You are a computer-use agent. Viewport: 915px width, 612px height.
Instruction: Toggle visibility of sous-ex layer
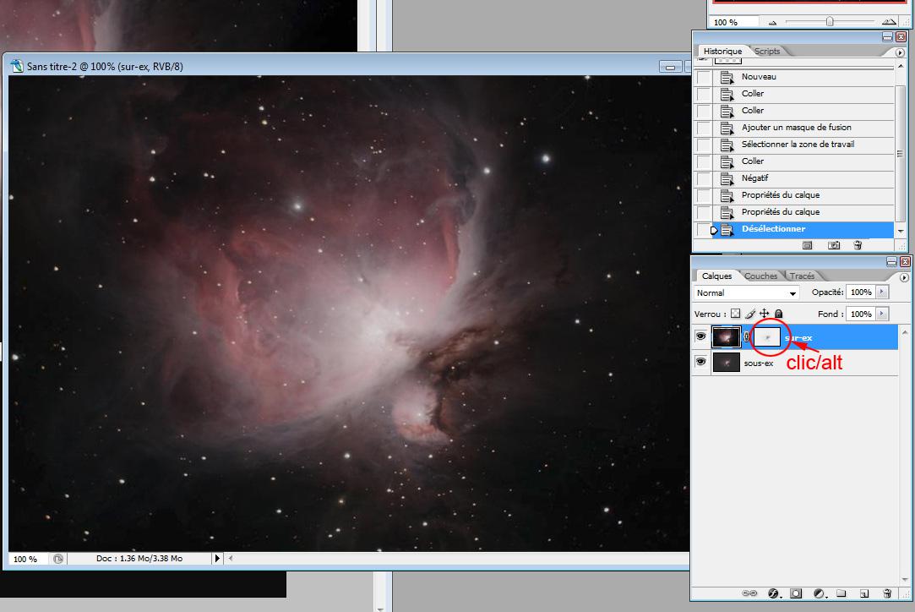click(x=700, y=363)
